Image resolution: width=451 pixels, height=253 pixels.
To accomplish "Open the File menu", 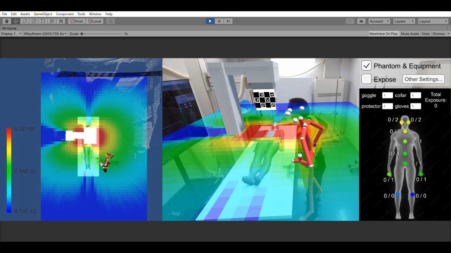I will click(5, 14).
